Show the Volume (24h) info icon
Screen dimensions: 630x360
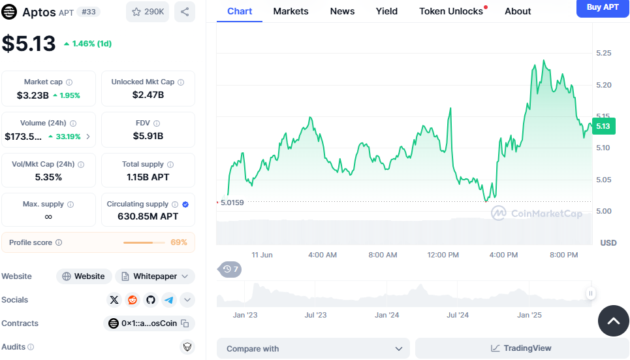[73, 123]
